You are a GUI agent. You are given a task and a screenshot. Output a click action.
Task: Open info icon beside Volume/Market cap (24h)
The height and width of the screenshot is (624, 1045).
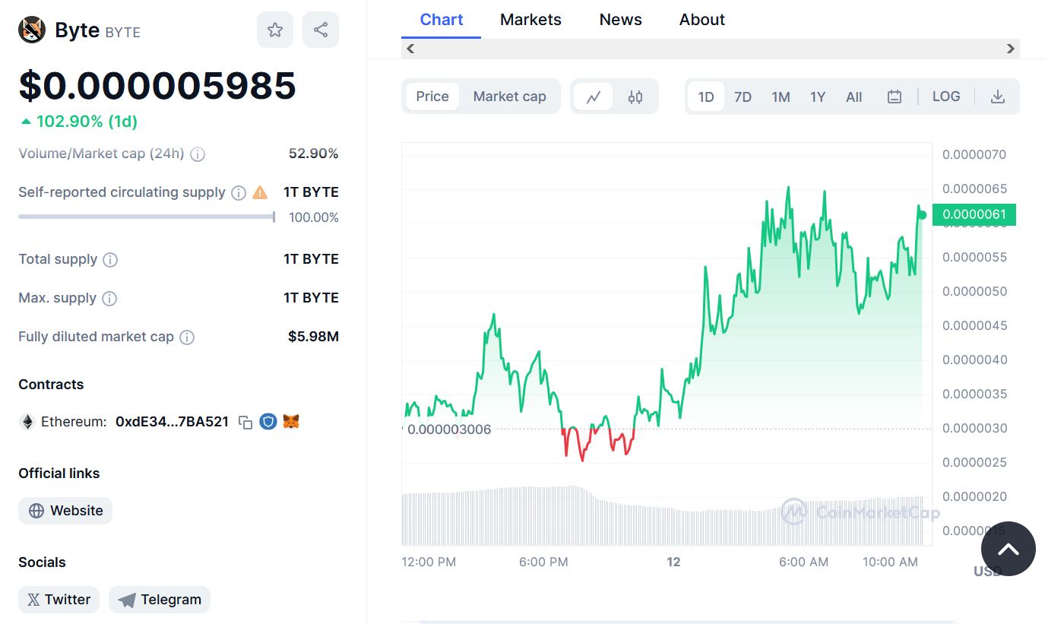tap(197, 154)
